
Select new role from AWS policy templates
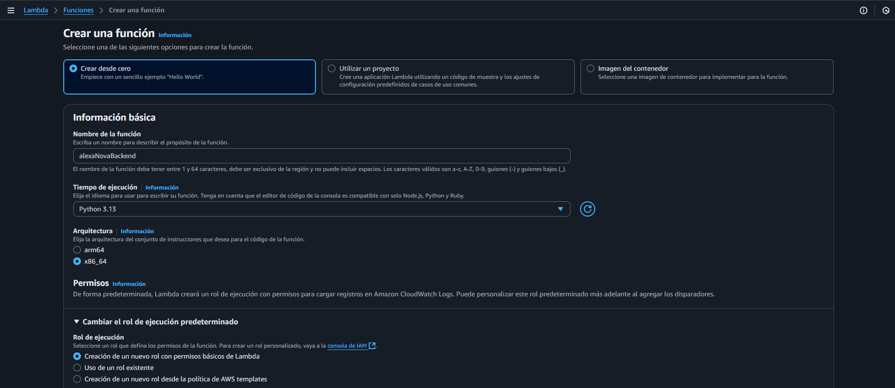[77, 379]
